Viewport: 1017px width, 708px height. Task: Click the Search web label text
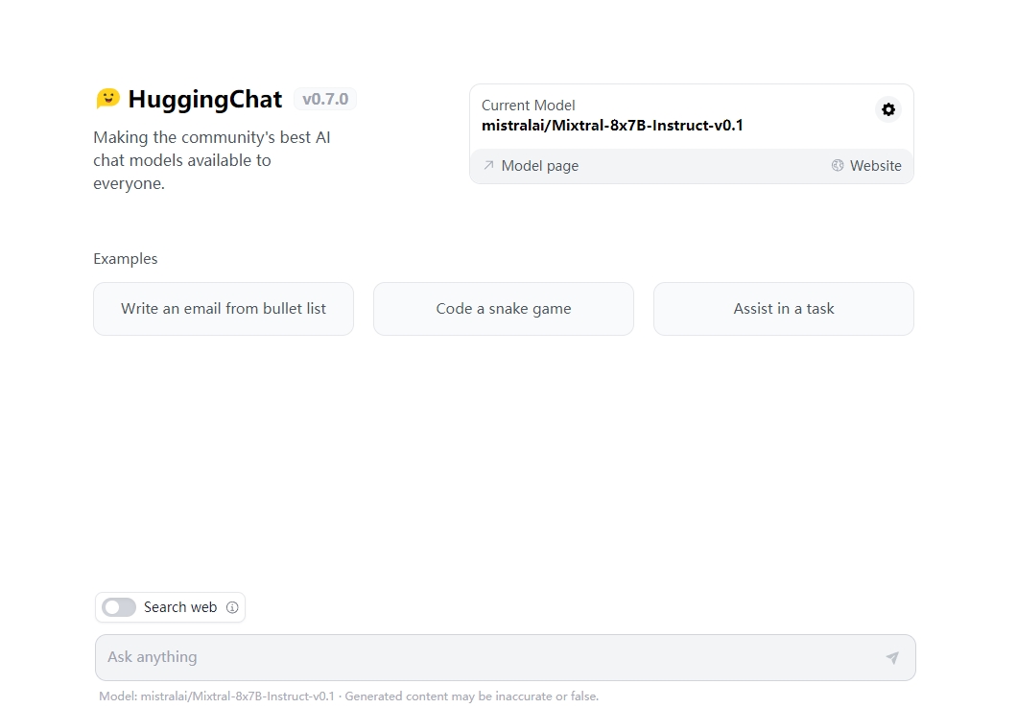tap(180, 607)
